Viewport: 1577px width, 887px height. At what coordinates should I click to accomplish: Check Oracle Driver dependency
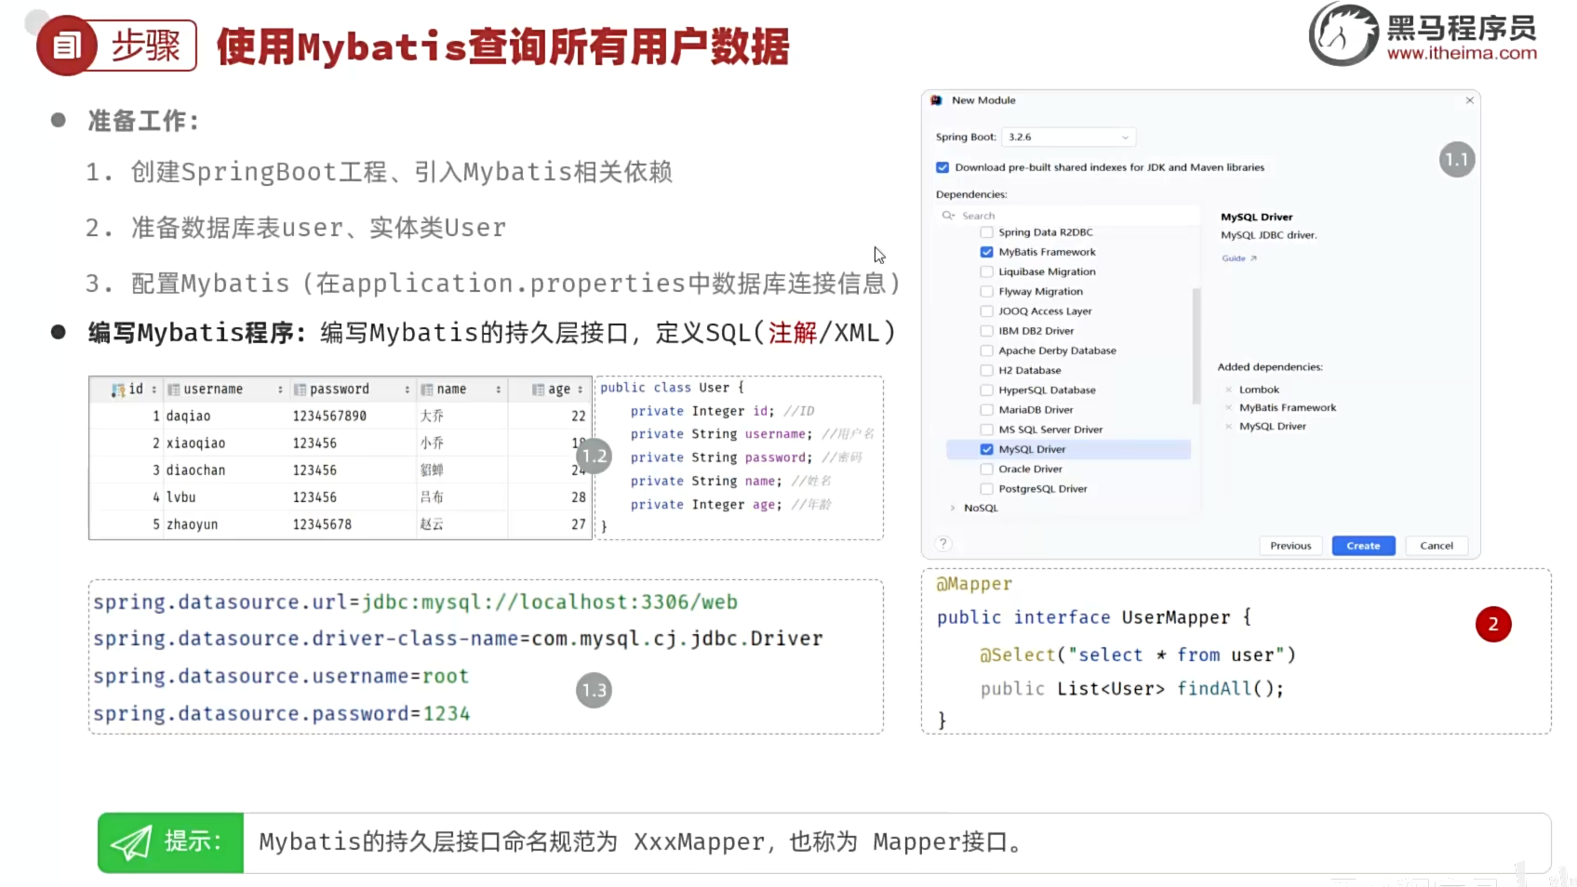tap(986, 470)
